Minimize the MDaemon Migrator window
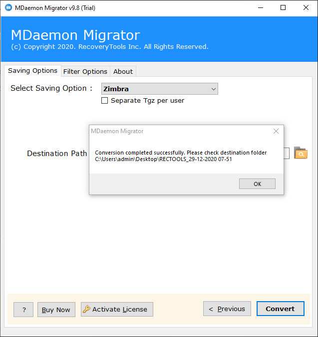 point(261,8)
